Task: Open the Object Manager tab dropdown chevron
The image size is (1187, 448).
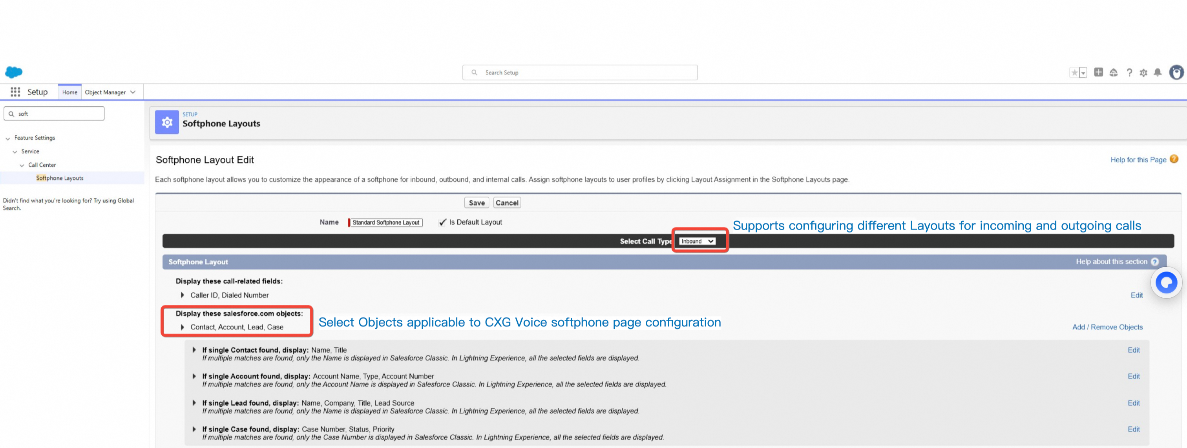Action: tap(133, 92)
